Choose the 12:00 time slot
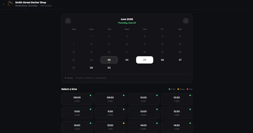The width and height of the screenshot is (253, 133). tap(144, 113)
